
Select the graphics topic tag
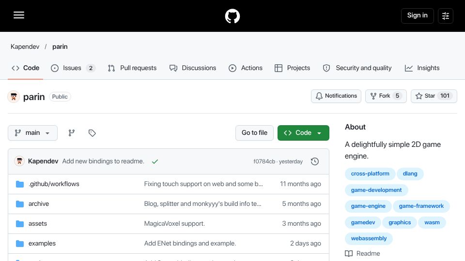[400, 222]
